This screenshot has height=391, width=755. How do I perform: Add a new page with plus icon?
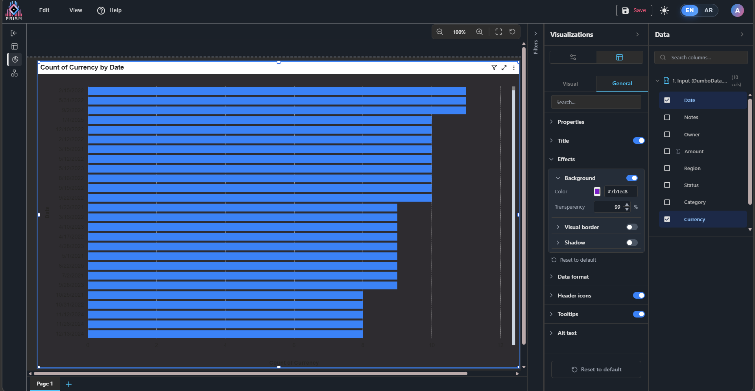(x=69, y=384)
